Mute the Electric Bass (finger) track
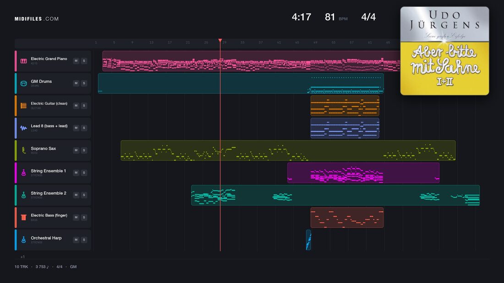 click(x=76, y=217)
